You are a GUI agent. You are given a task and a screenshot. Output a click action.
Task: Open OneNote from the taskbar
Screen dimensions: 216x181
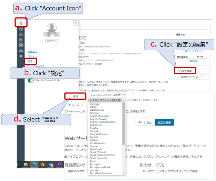(x=59, y=165)
